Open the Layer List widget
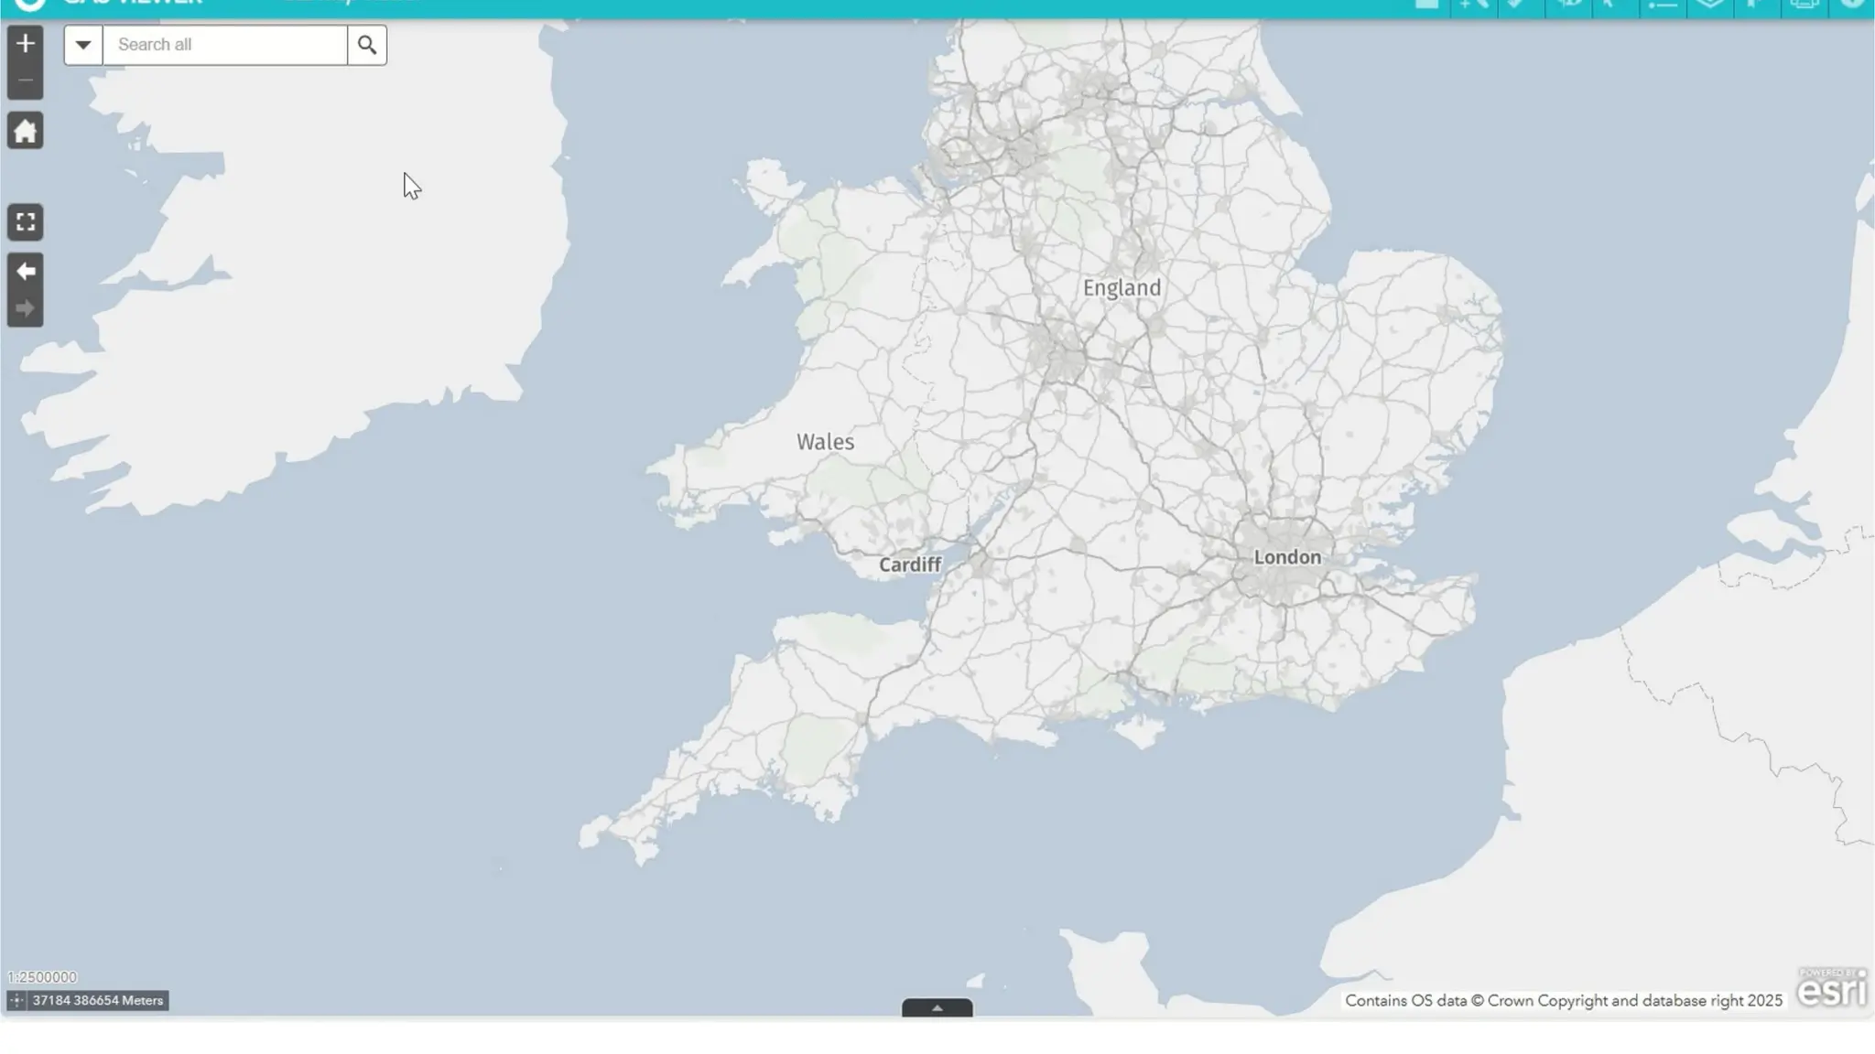Viewport: 1875px width, 1054px height. pos(1709,5)
